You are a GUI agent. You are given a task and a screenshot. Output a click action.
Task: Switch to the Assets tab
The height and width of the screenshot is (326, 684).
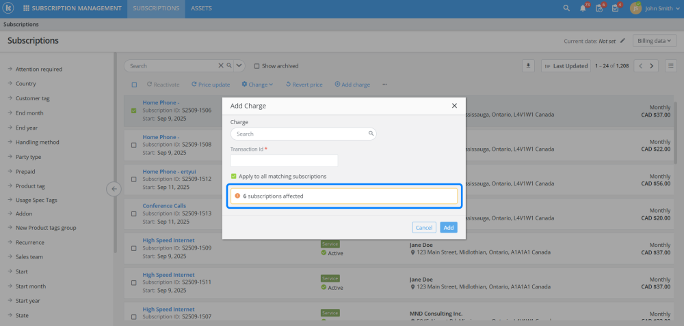click(x=201, y=9)
